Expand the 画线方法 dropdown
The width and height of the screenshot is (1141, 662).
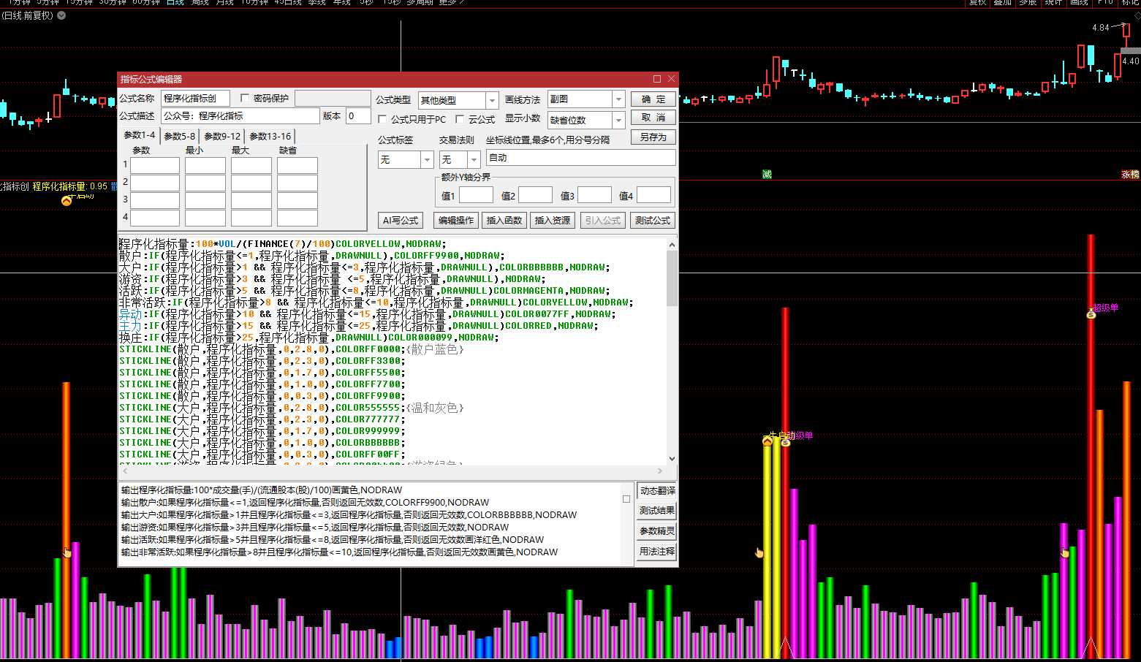coord(618,99)
